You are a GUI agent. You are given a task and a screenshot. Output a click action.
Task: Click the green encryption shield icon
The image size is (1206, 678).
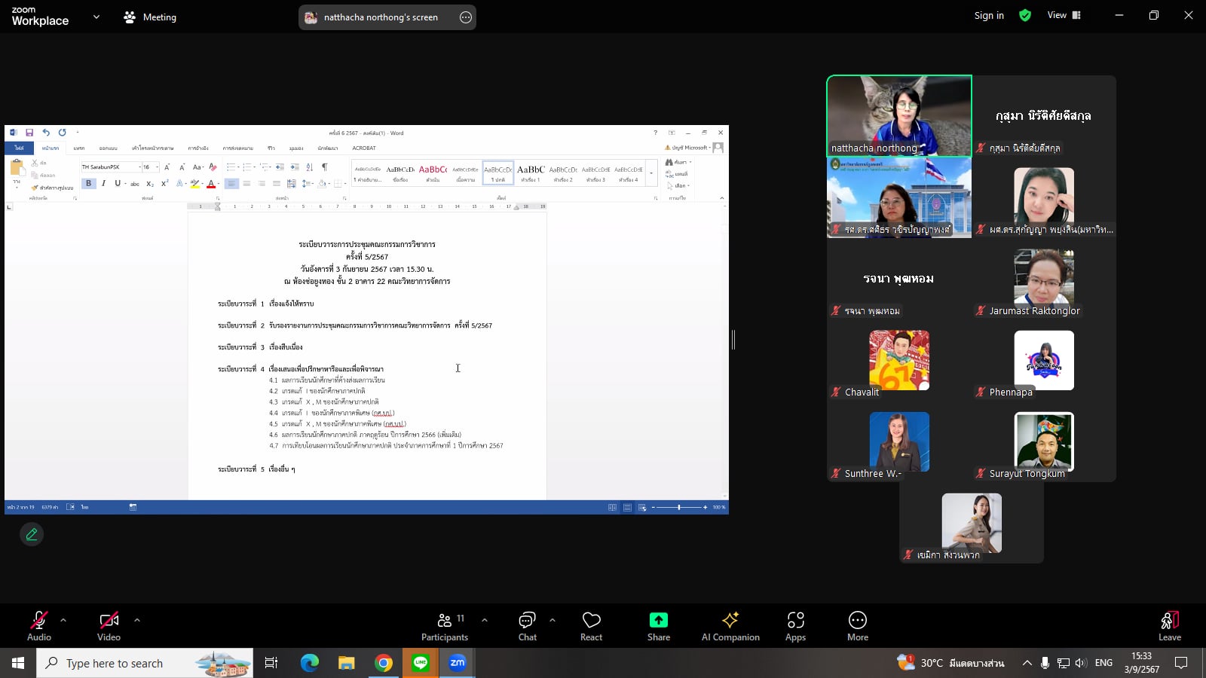pyautogui.click(x=1025, y=15)
